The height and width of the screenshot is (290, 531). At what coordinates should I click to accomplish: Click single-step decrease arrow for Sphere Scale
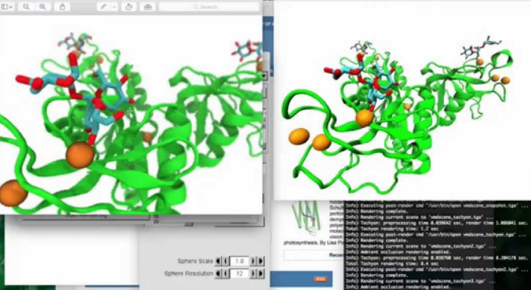(x=225, y=261)
